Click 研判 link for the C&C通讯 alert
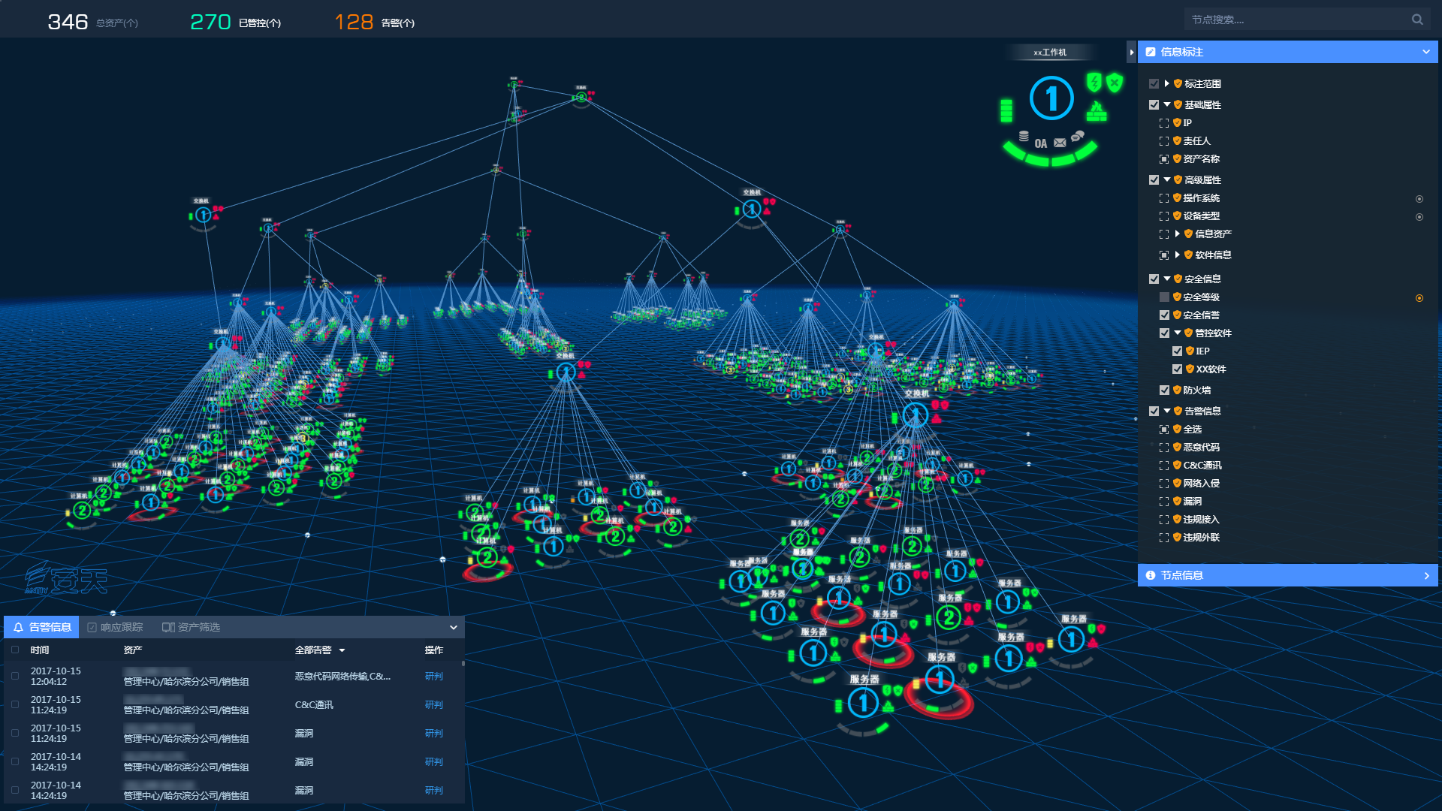 click(x=433, y=705)
